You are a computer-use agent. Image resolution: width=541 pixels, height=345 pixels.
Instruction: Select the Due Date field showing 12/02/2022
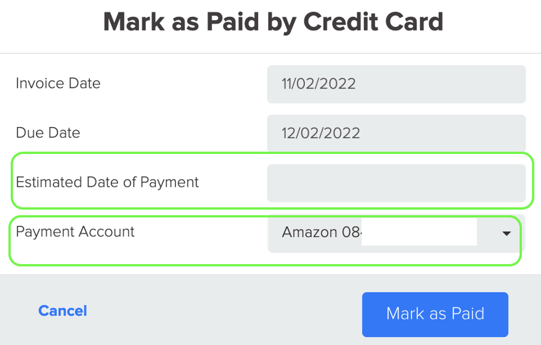(395, 133)
